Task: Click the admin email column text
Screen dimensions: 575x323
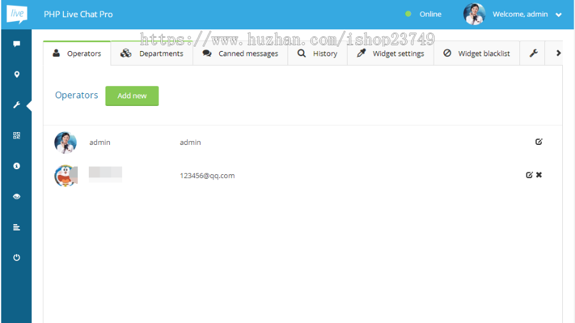Action: coord(190,142)
